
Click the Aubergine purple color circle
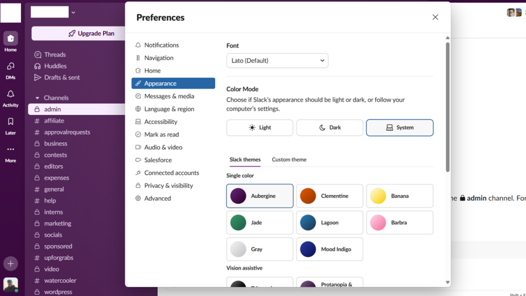point(238,196)
